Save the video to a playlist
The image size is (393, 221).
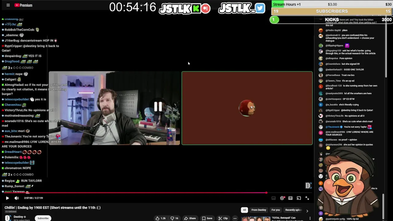(x=207, y=218)
